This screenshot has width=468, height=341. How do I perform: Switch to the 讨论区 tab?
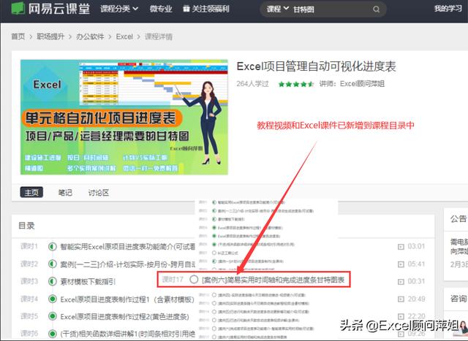[x=99, y=193]
